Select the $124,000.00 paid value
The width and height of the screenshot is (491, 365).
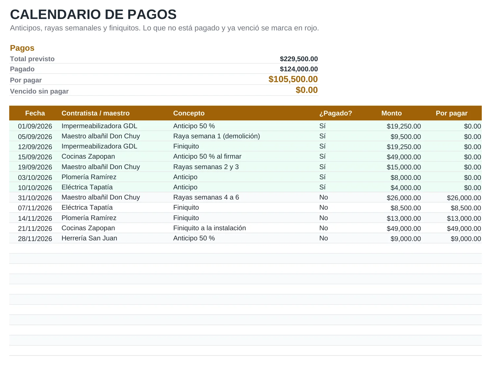point(299,69)
